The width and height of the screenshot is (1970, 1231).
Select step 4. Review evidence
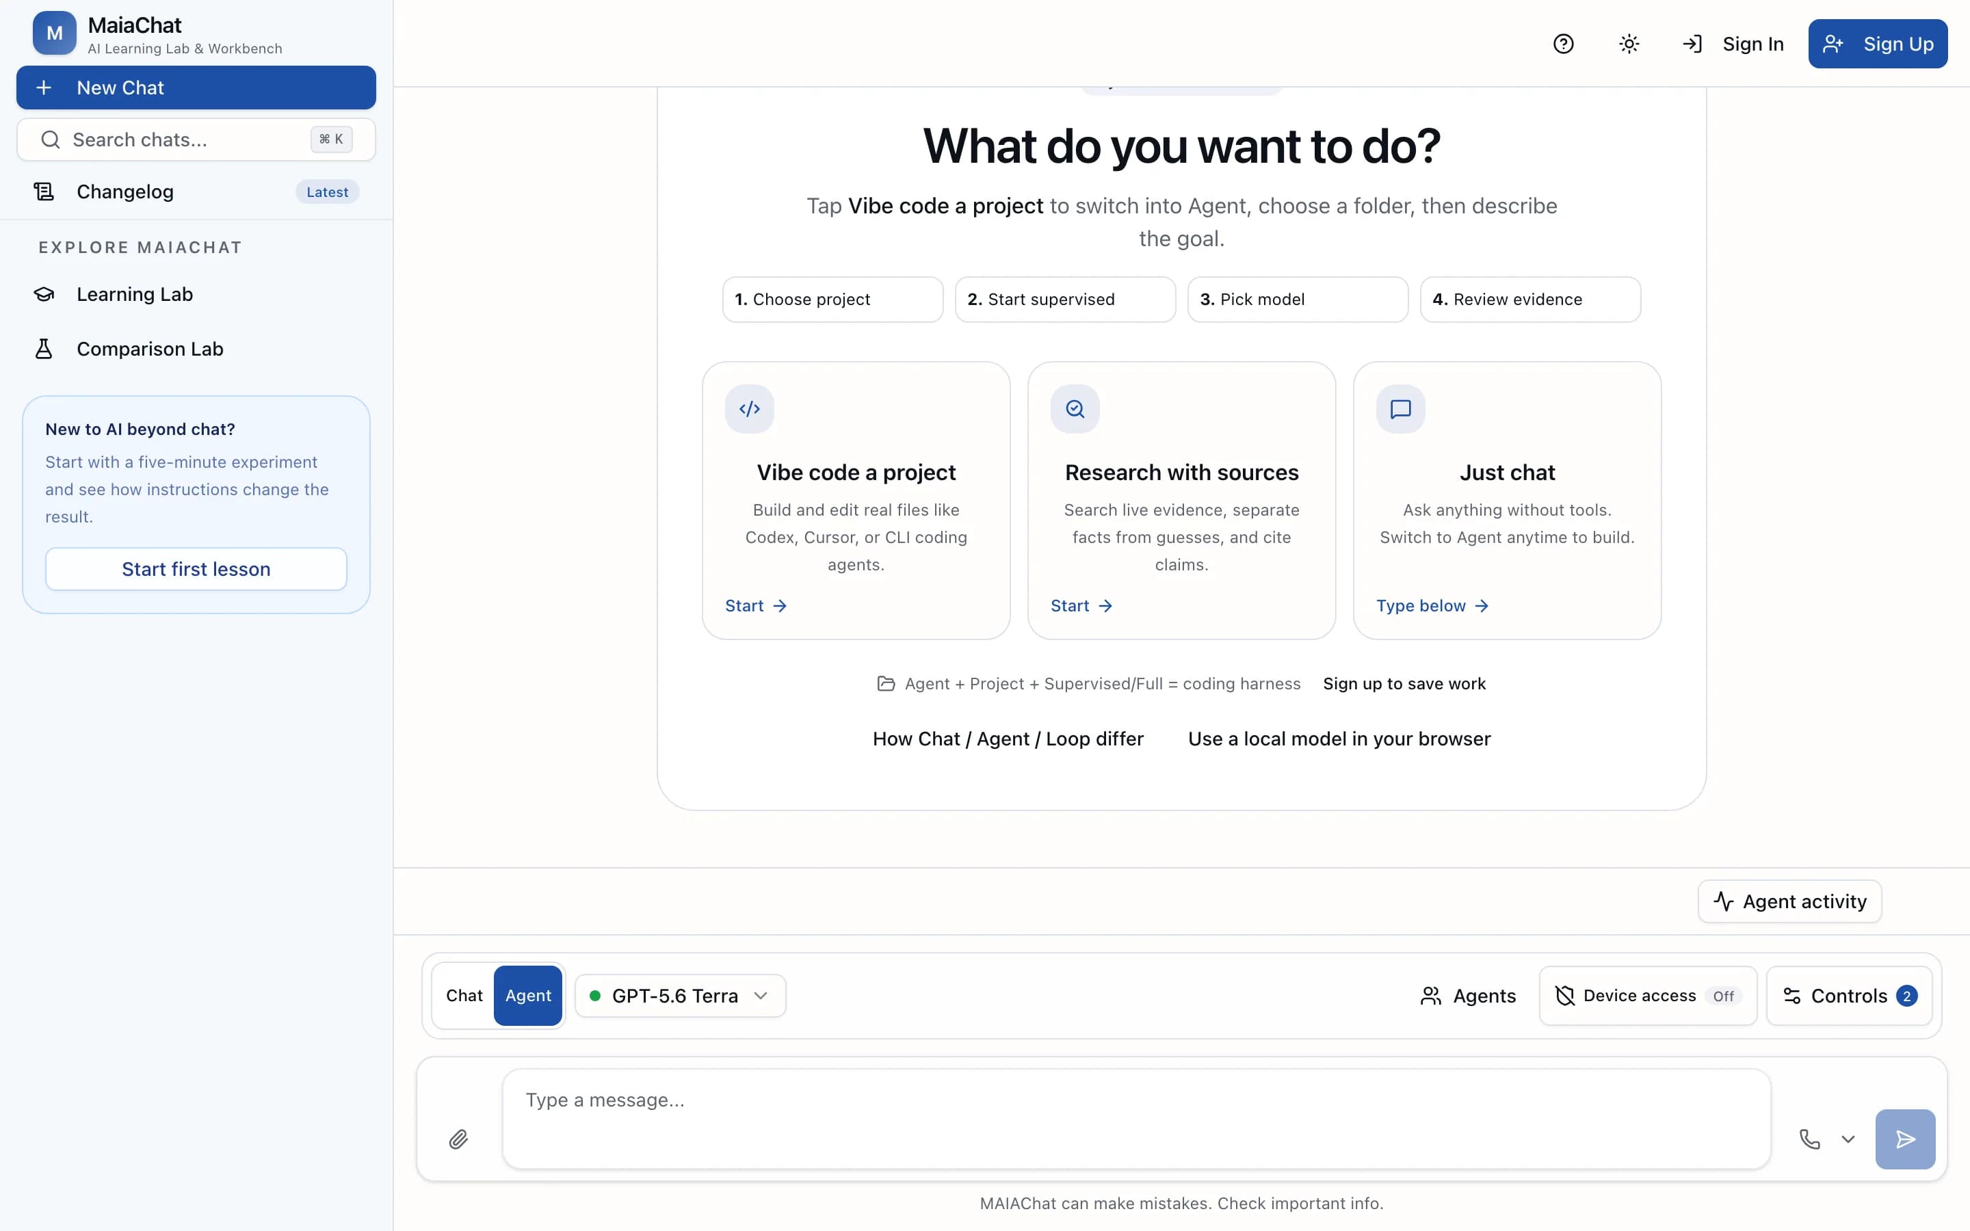1530,300
